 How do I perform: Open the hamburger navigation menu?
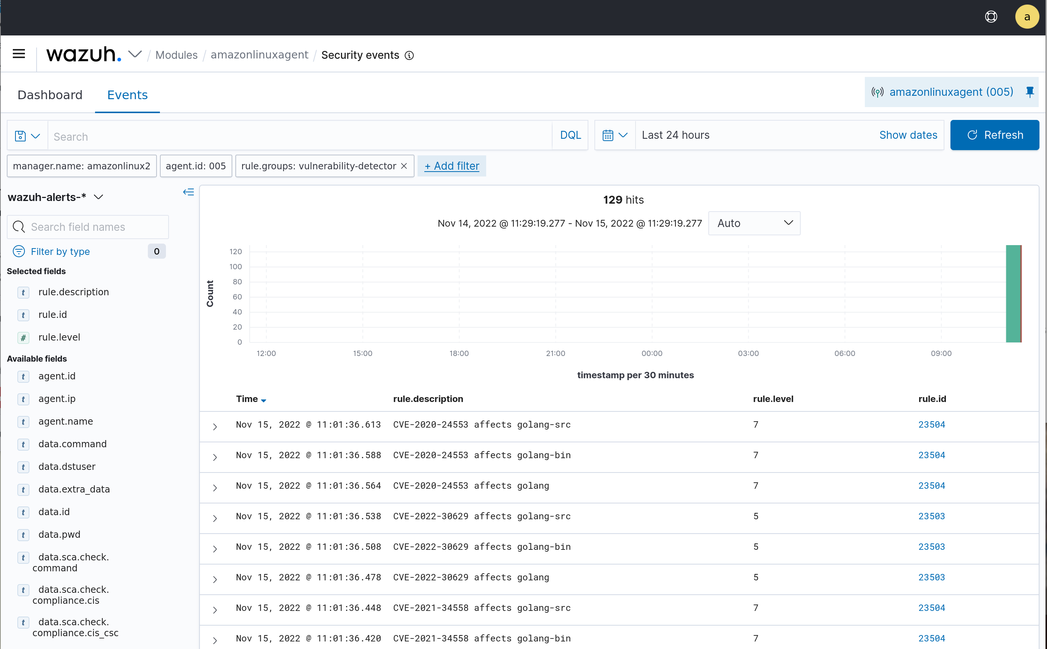point(19,54)
